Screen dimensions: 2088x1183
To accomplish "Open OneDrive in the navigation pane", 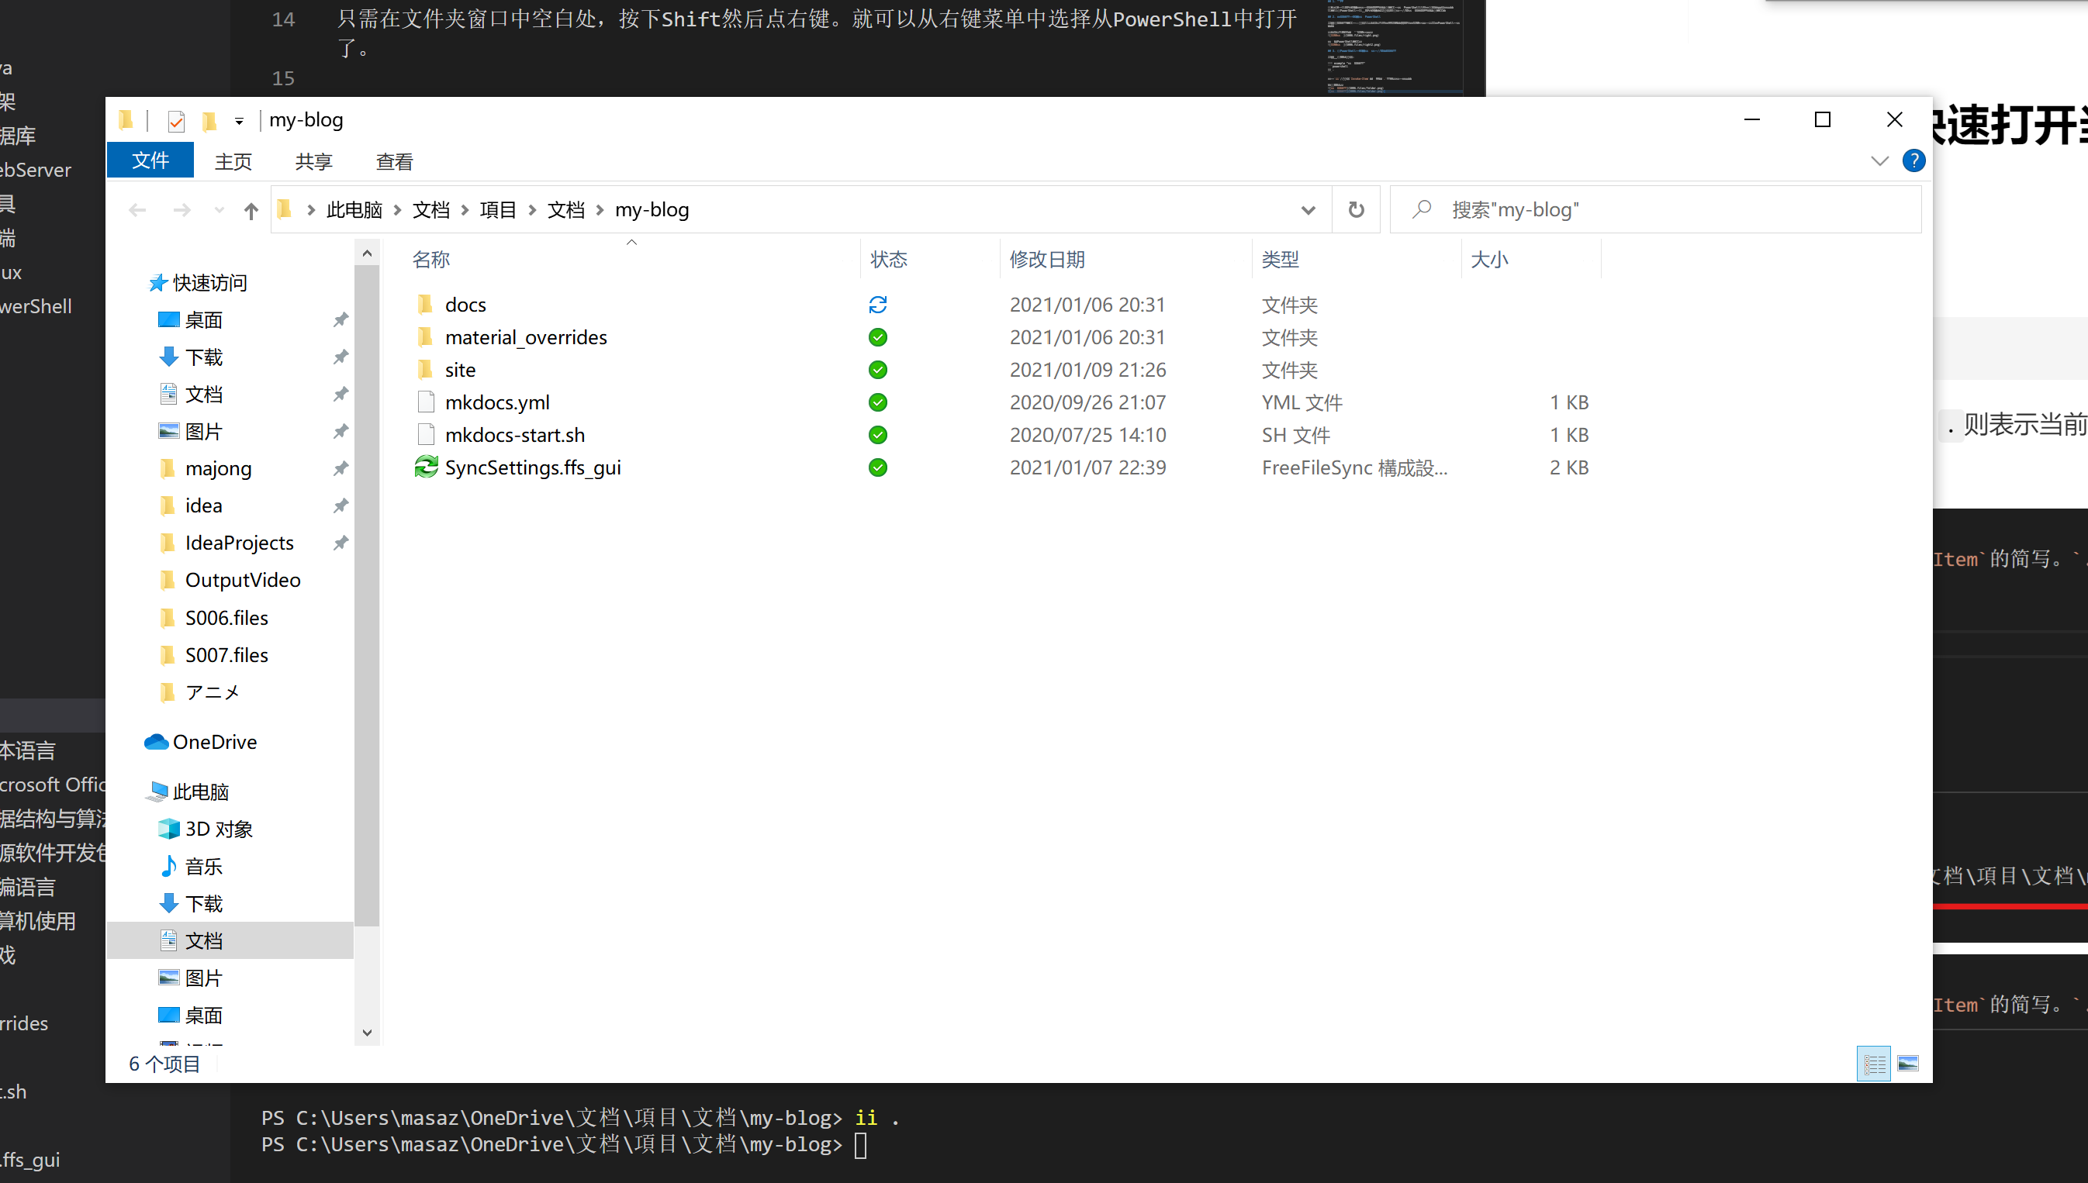I will click(214, 742).
